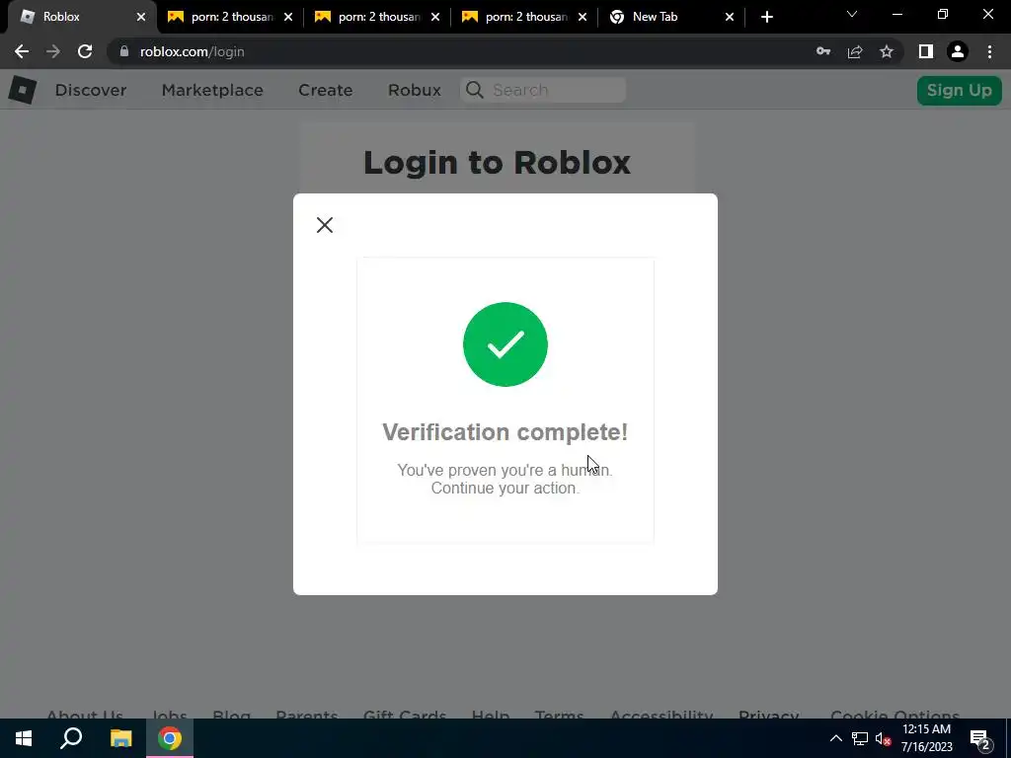The width and height of the screenshot is (1011, 758).
Task: Show hidden system tray icons
Action: pyautogui.click(x=836, y=738)
